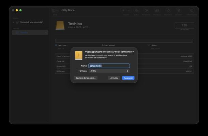Click the Inizializza erase toolbar icon
Image resolution: width=208 pixels, height=136 pixels.
tap(157, 10)
